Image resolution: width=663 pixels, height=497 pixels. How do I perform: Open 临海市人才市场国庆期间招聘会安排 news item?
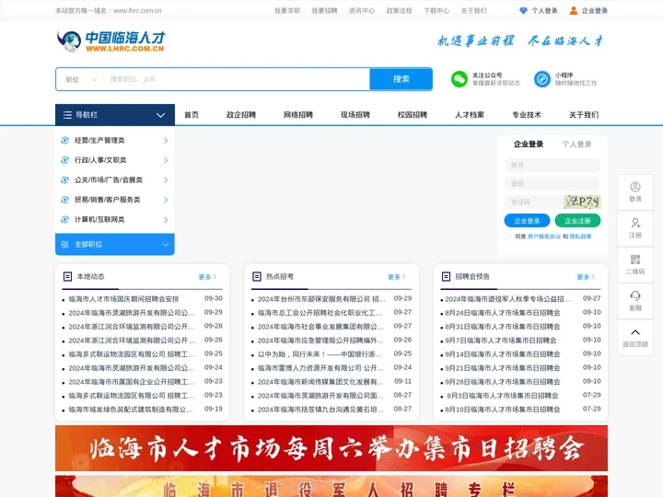click(124, 299)
